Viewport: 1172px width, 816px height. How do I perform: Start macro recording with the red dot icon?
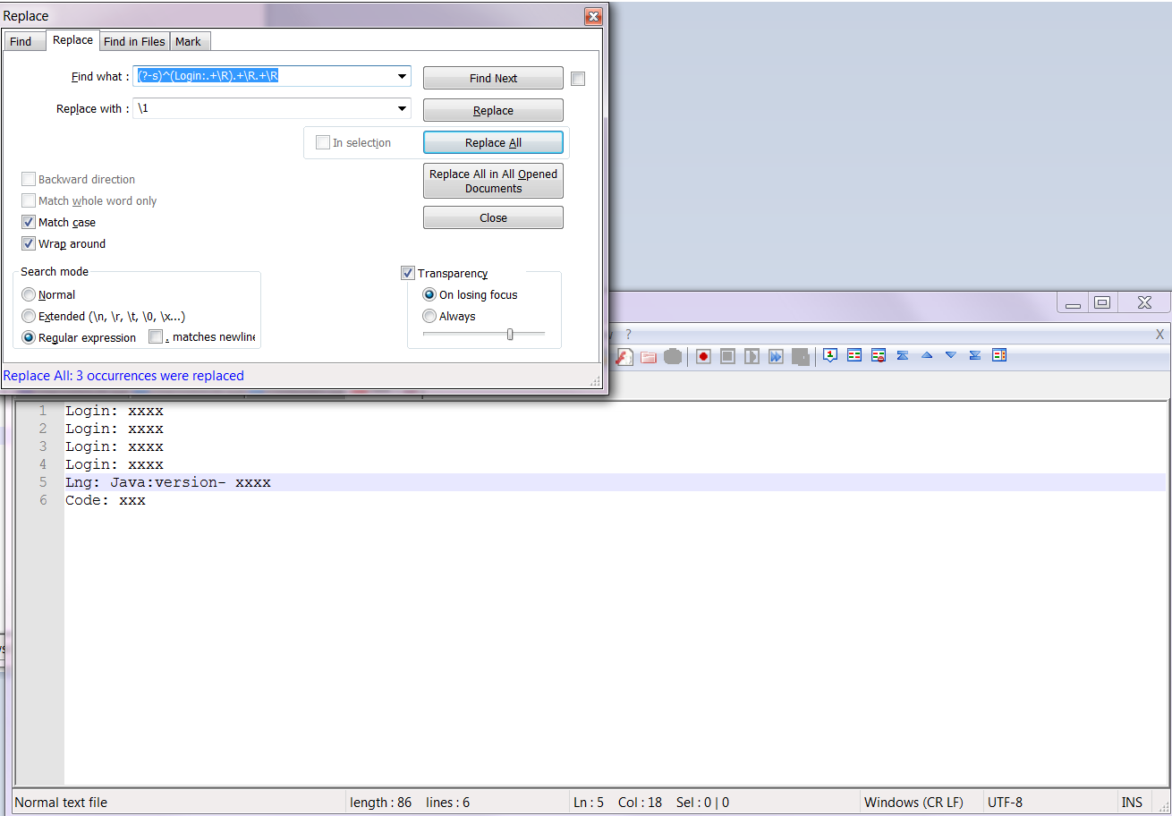pyautogui.click(x=703, y=356)
